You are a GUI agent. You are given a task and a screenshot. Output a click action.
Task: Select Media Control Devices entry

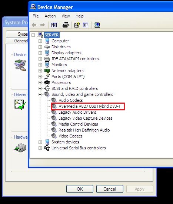(78, 124)
